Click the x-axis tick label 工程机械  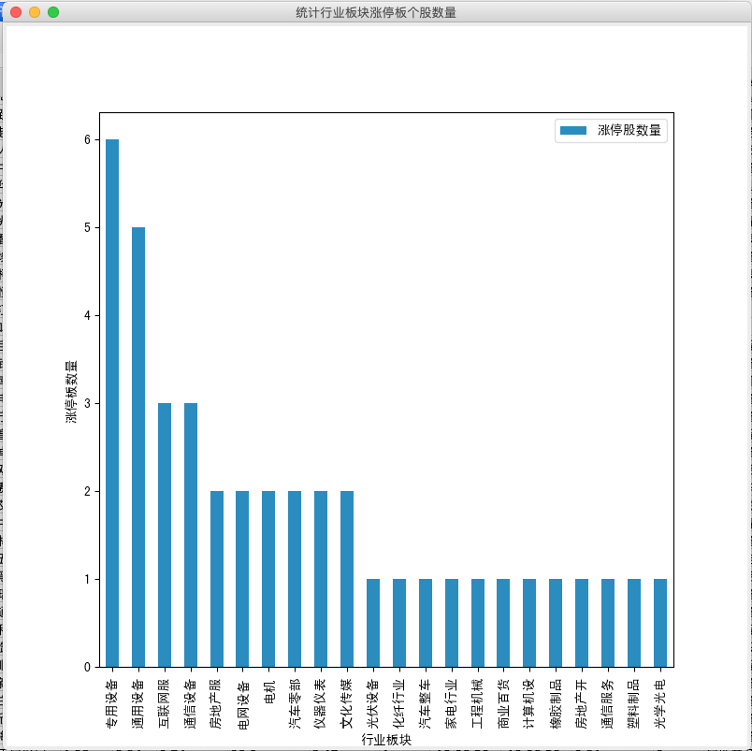[x=478, y=703]
